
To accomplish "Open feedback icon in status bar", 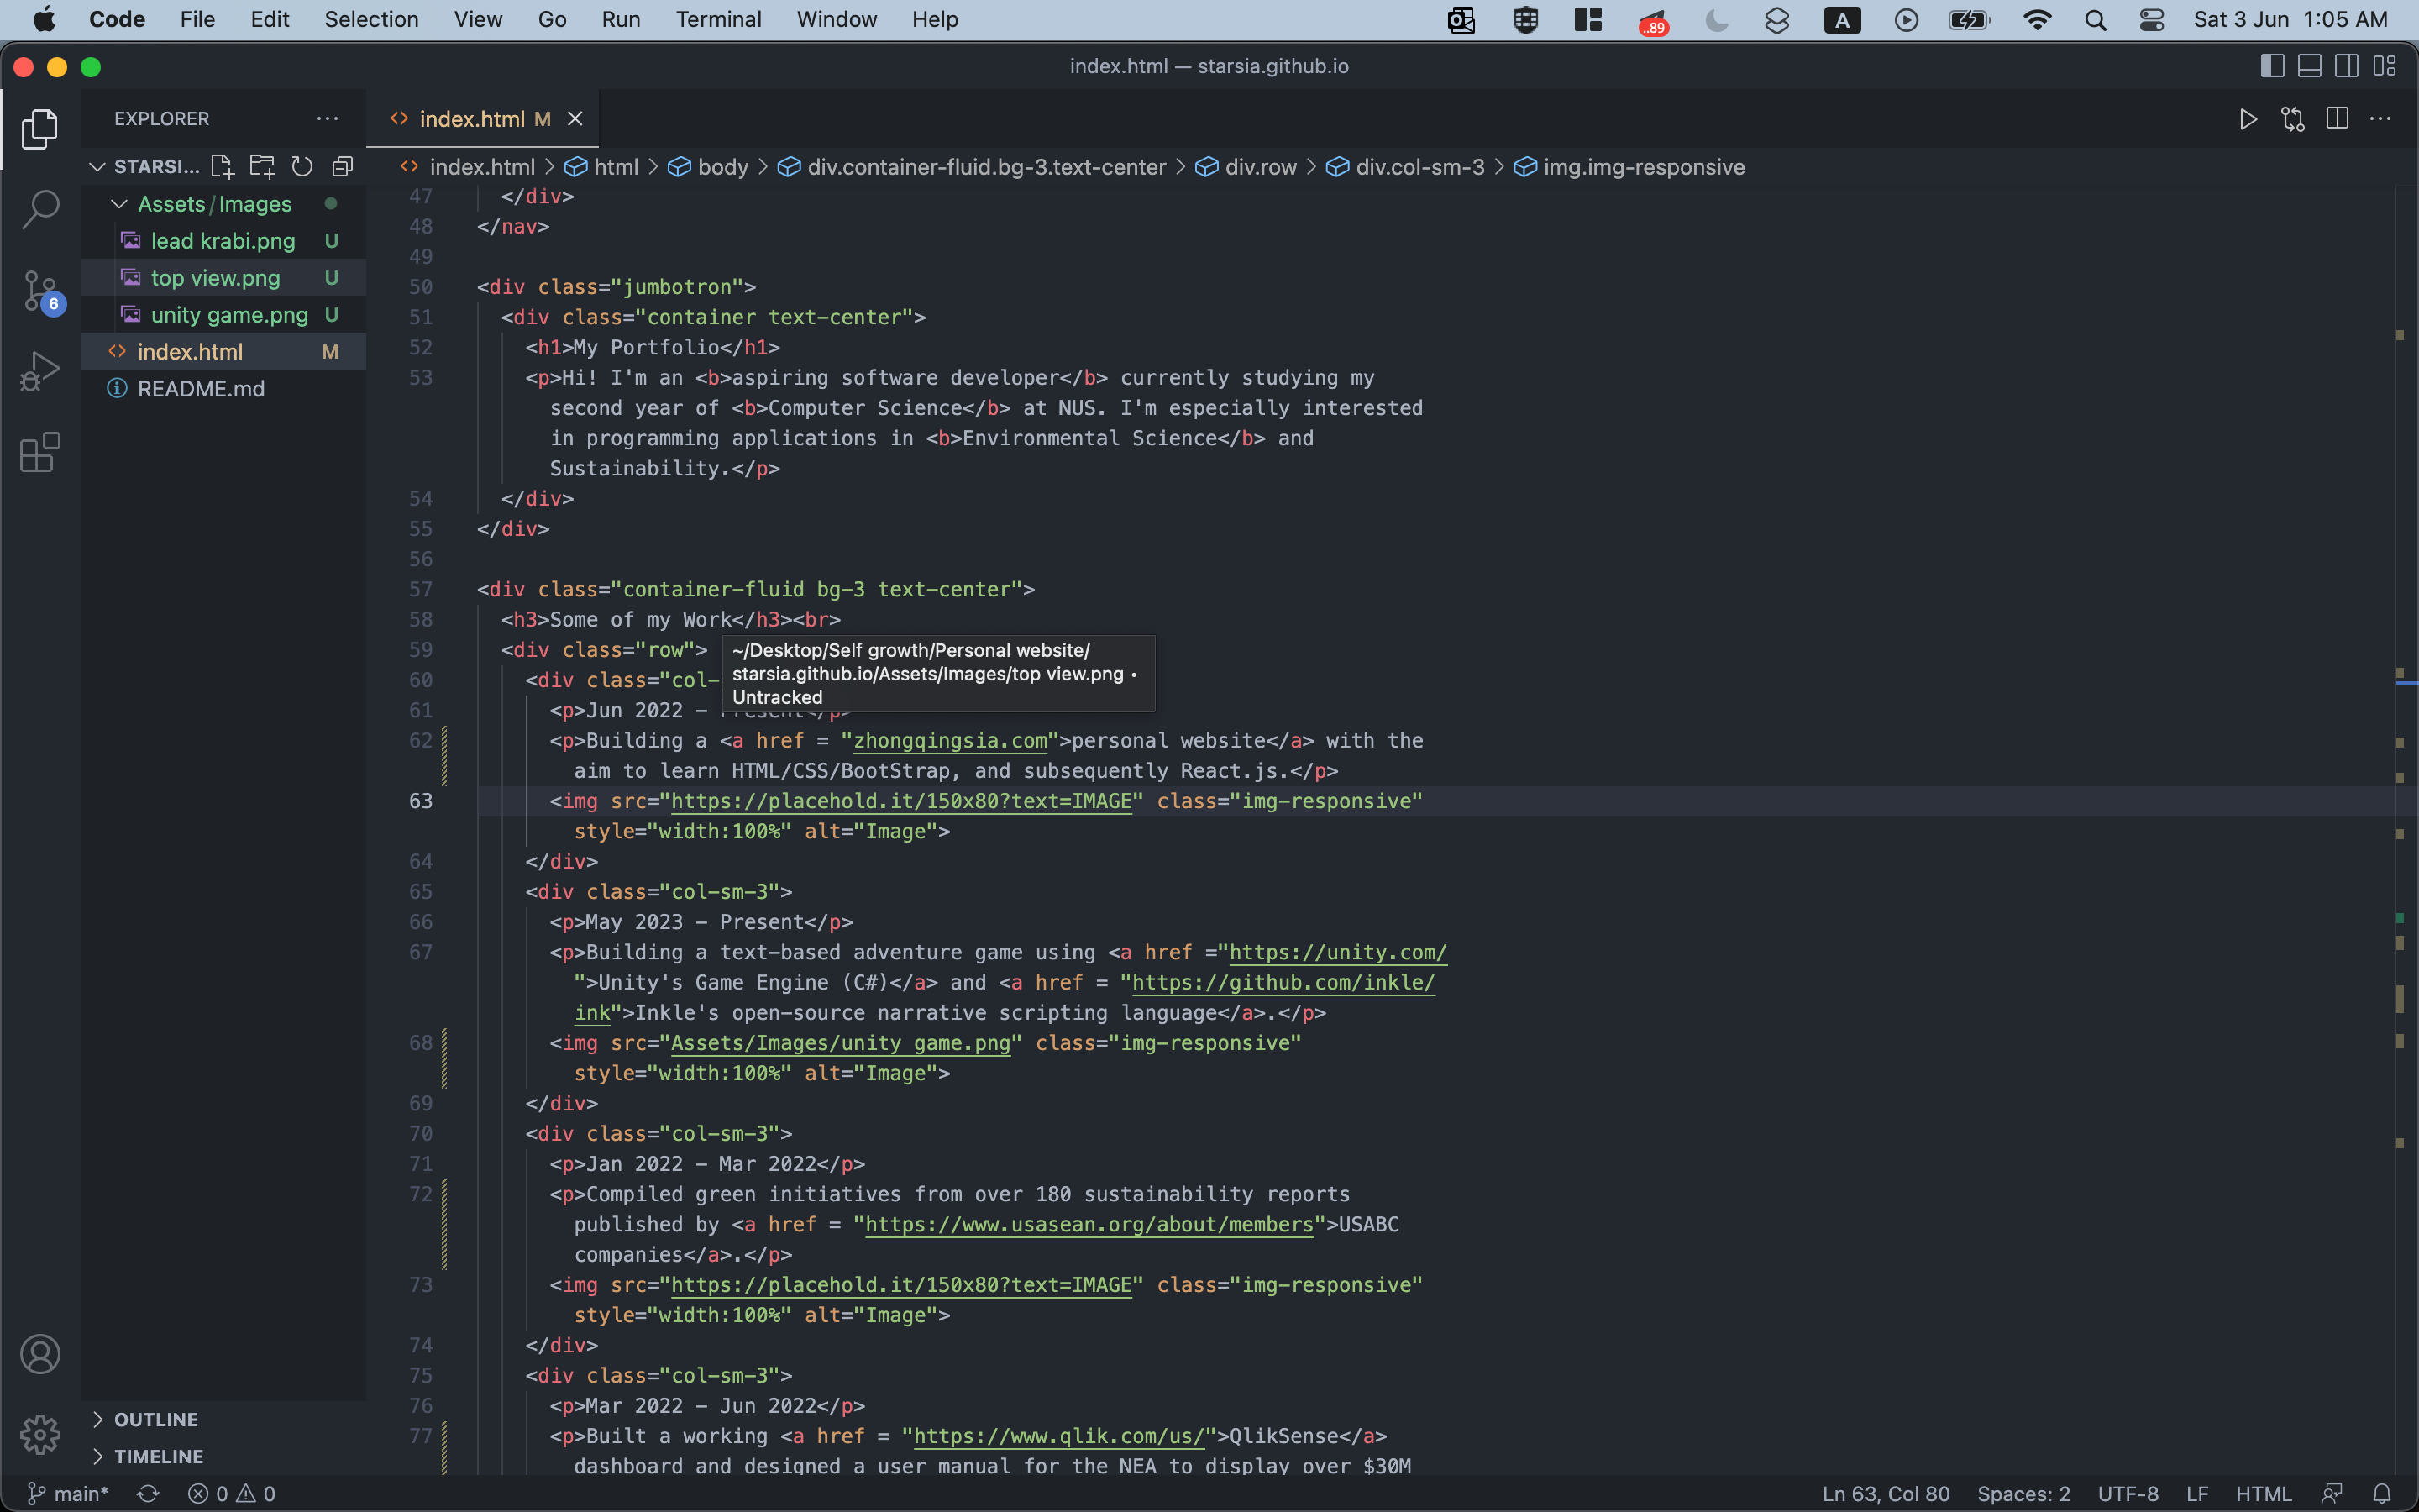I will [2332, 1493].
